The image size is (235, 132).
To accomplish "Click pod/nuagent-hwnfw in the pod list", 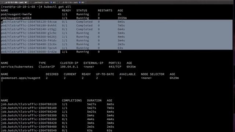I will tap(16, 14).
